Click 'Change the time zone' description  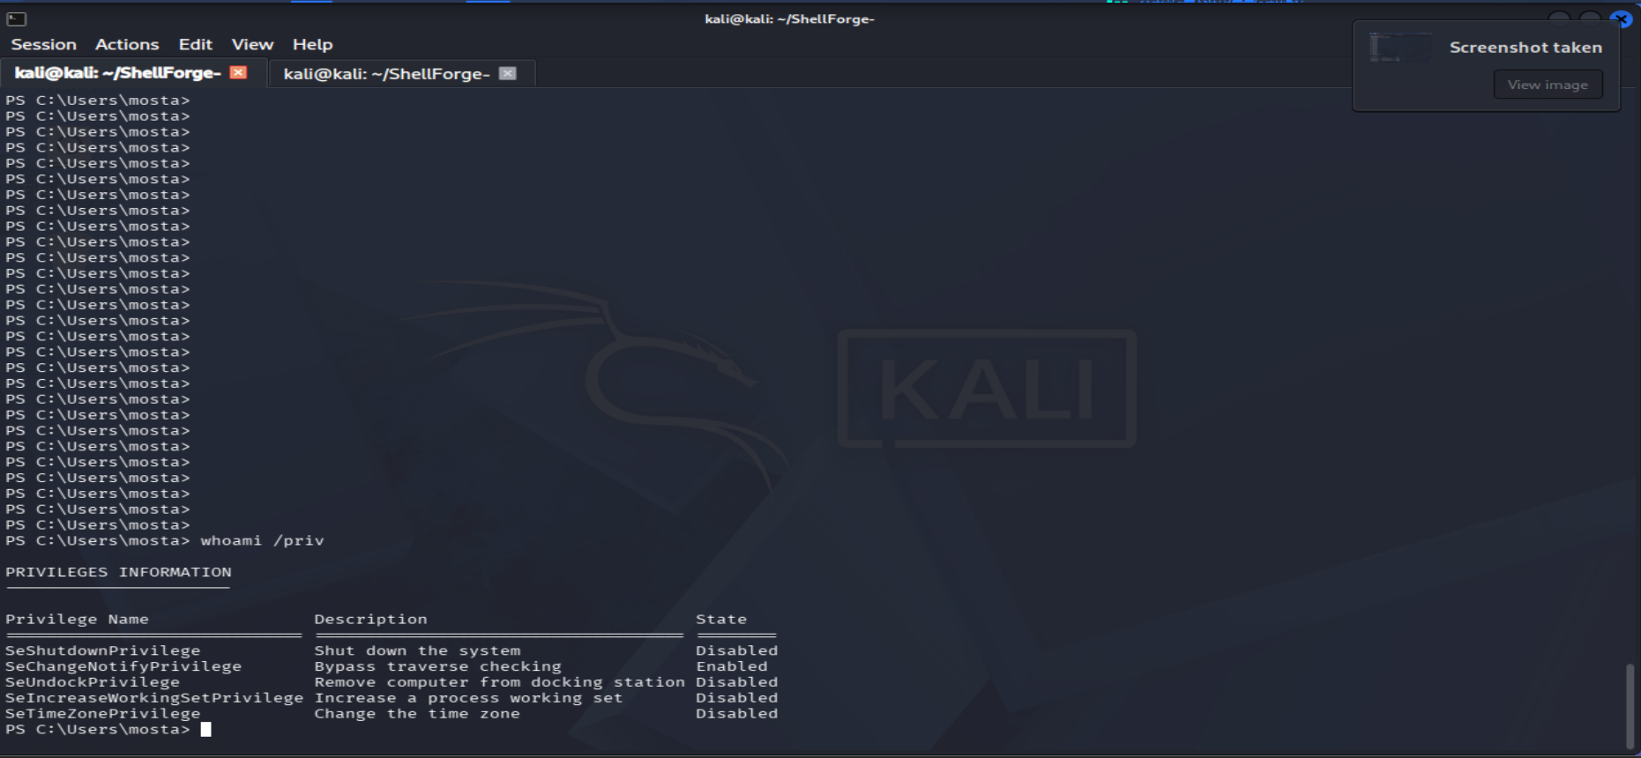(x=417, y=714)
